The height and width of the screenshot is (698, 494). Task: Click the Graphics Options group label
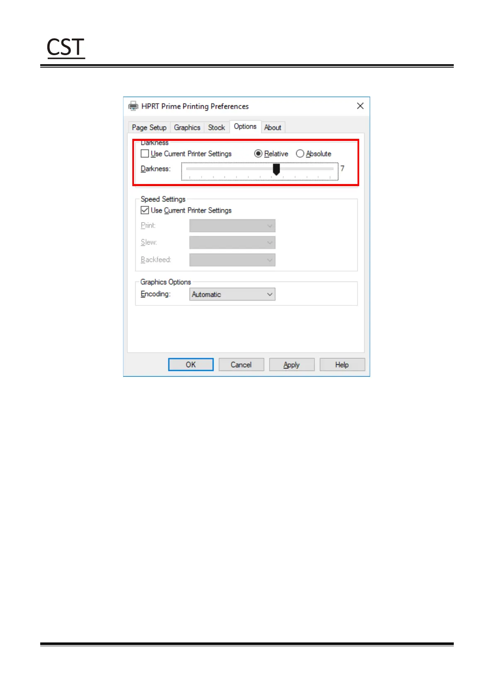[165, 282]
